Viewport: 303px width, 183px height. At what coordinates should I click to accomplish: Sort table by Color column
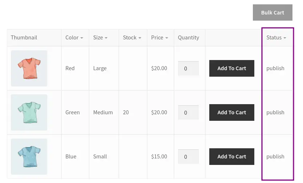(x=74, y=38)
